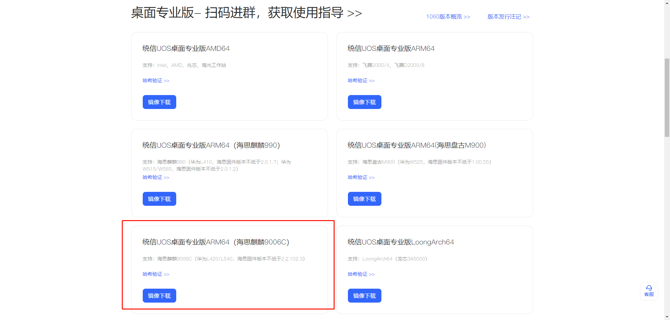Click the 统信UOS桌面专业版LoongArch64 title
The image size is (670, 320).
click(401, 242)
